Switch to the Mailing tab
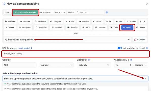The image size is (151, 91). (71, 12)
